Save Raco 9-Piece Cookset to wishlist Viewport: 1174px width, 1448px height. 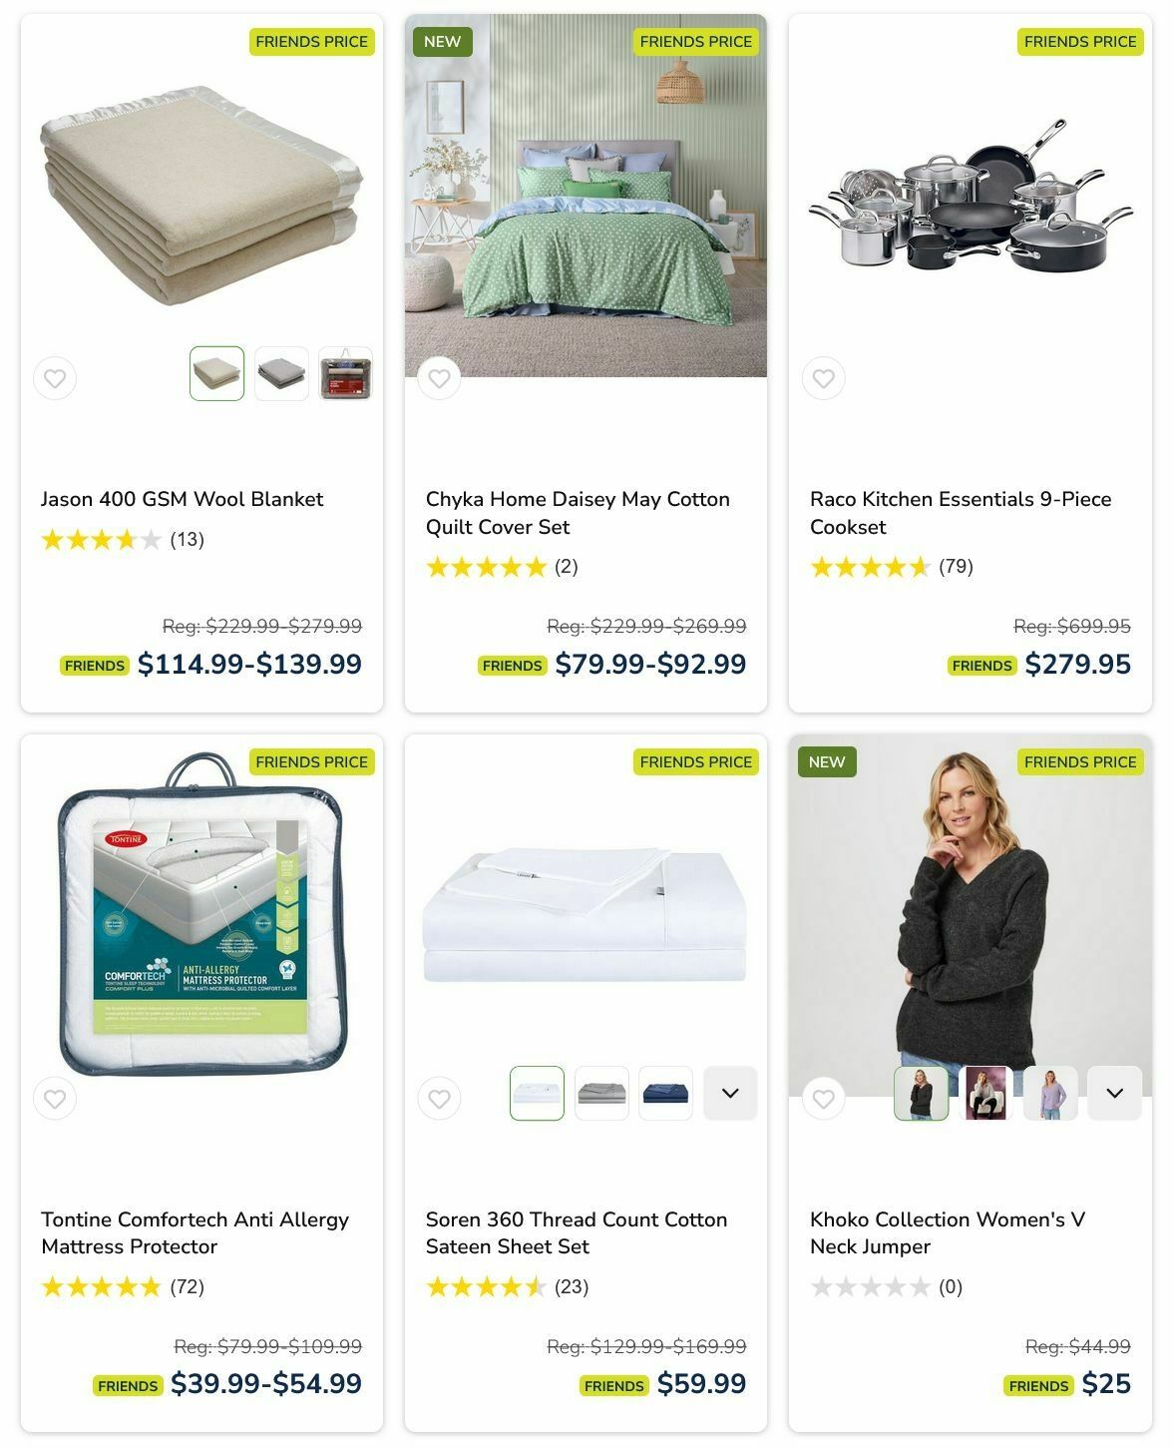(823, 378)
